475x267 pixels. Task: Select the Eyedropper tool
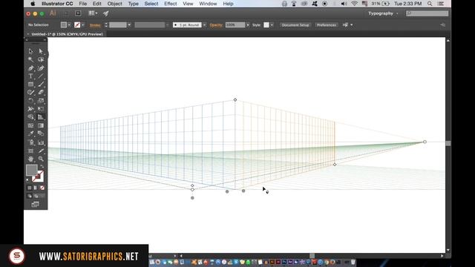click(31, 133)
